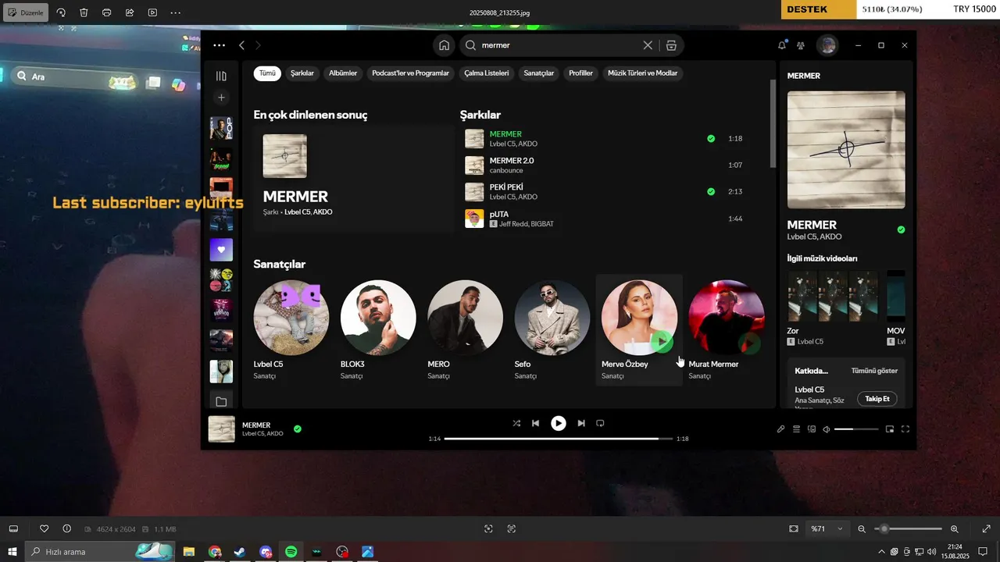This screenshot has height=562, width=1000.
Task: Clear the Spotify search with the X
Action: (647, 45)
